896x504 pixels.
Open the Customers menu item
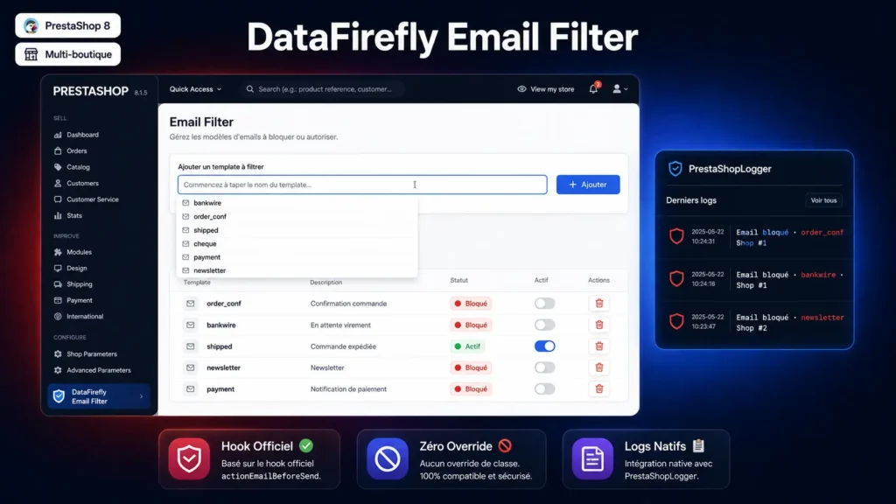[77, 184]
